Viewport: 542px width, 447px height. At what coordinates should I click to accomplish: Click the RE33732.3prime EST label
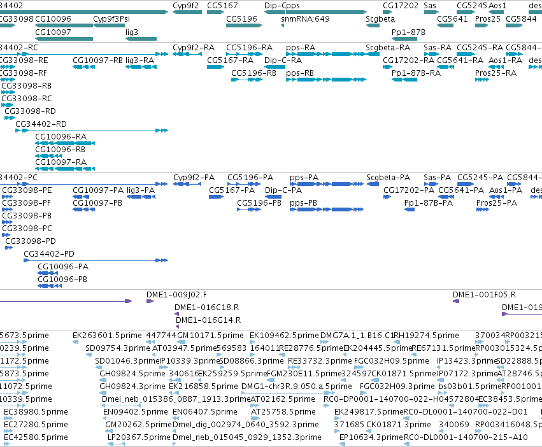tap(320, 361)
